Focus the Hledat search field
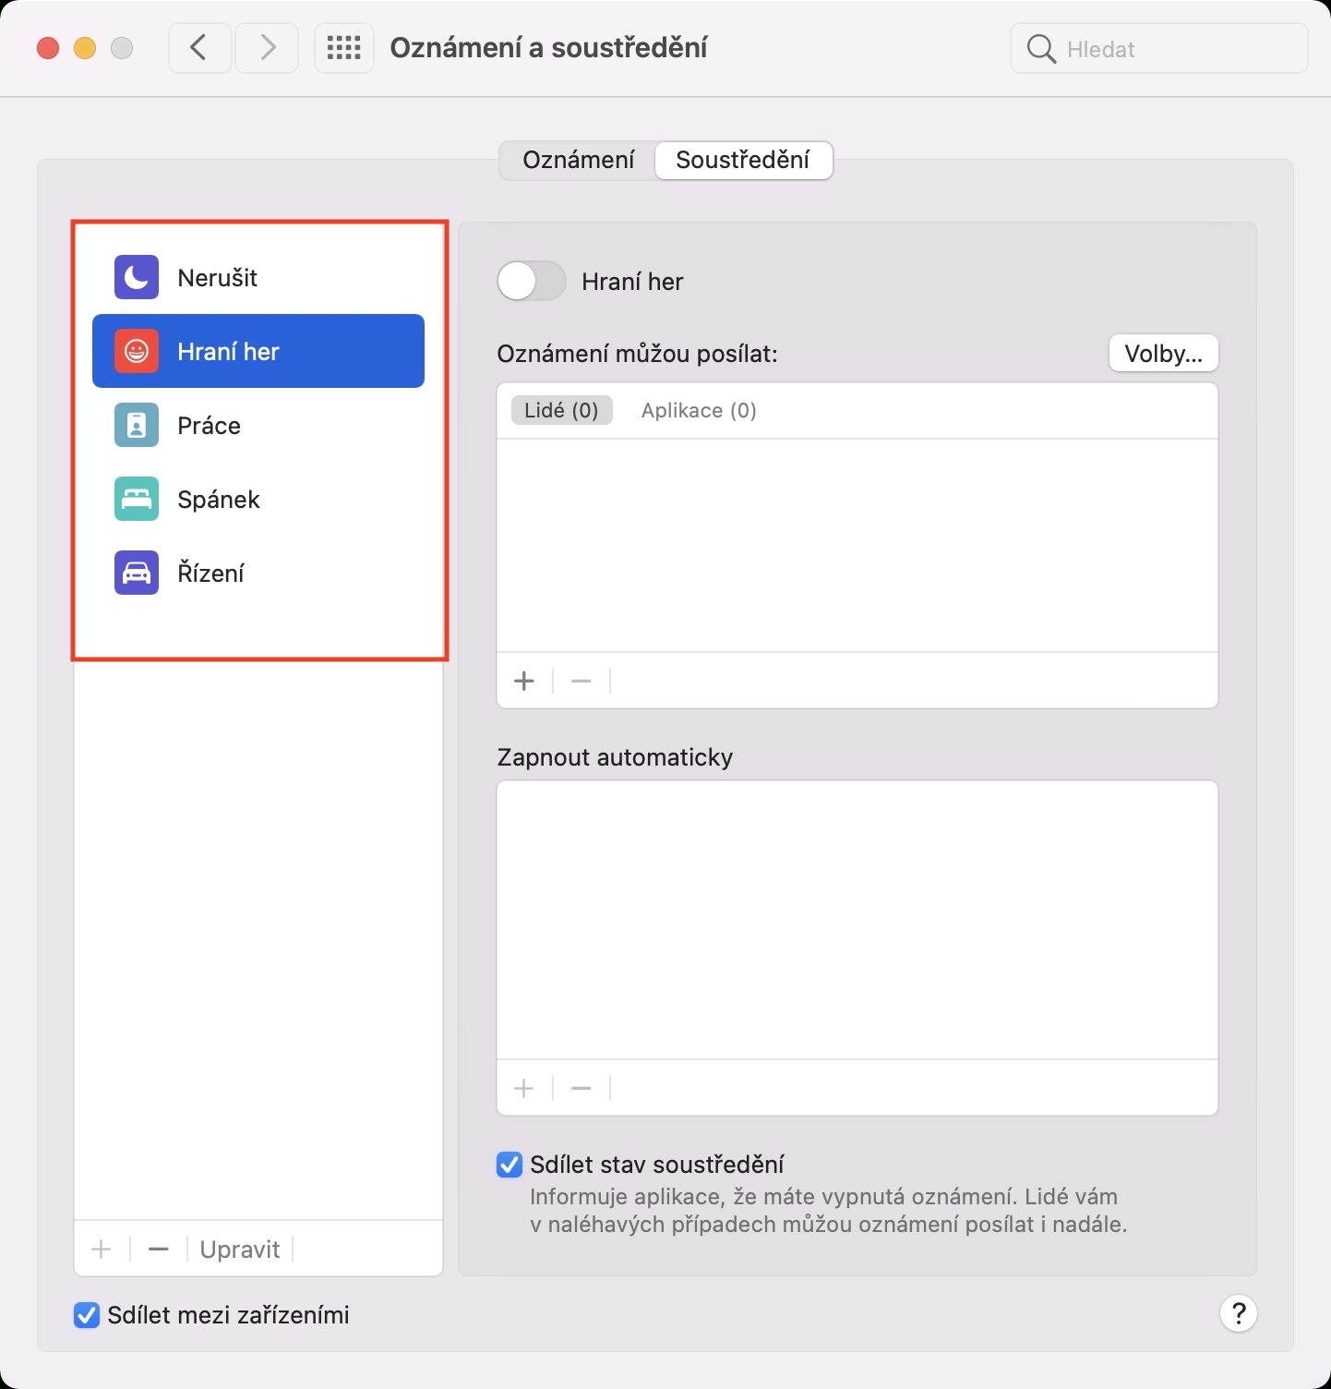Viewport: 1331px width, 1389px height. [x=1159, y=49]
